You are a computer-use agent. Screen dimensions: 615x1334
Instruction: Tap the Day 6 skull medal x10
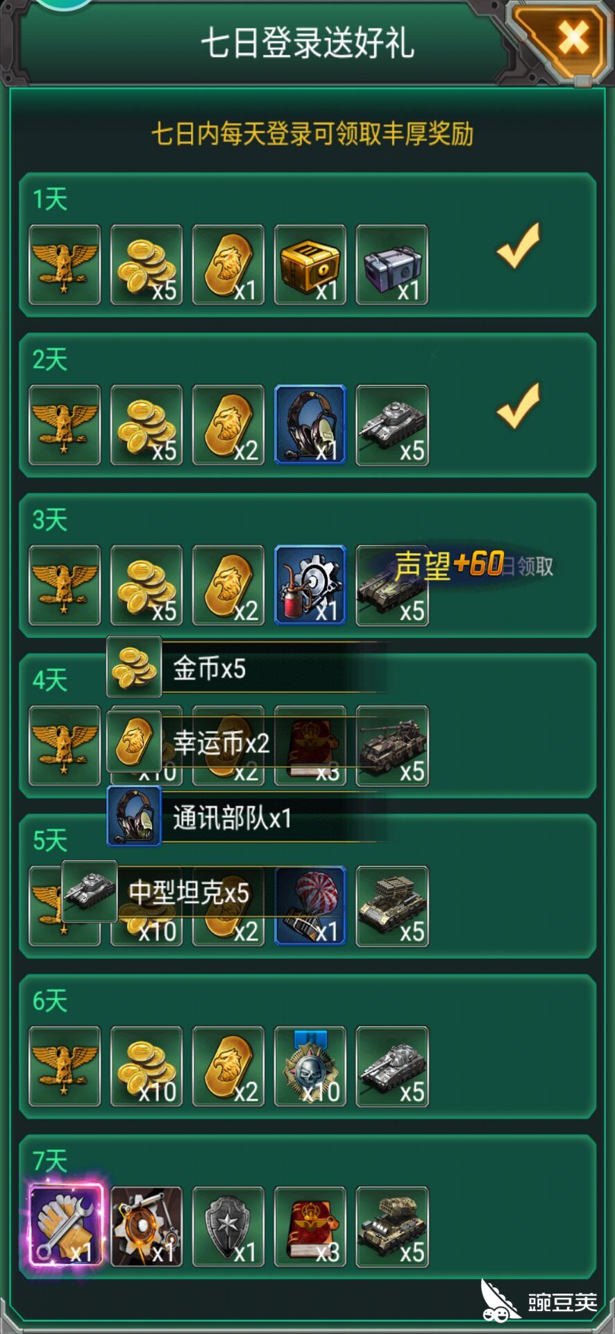click(x=310, y=1066)
